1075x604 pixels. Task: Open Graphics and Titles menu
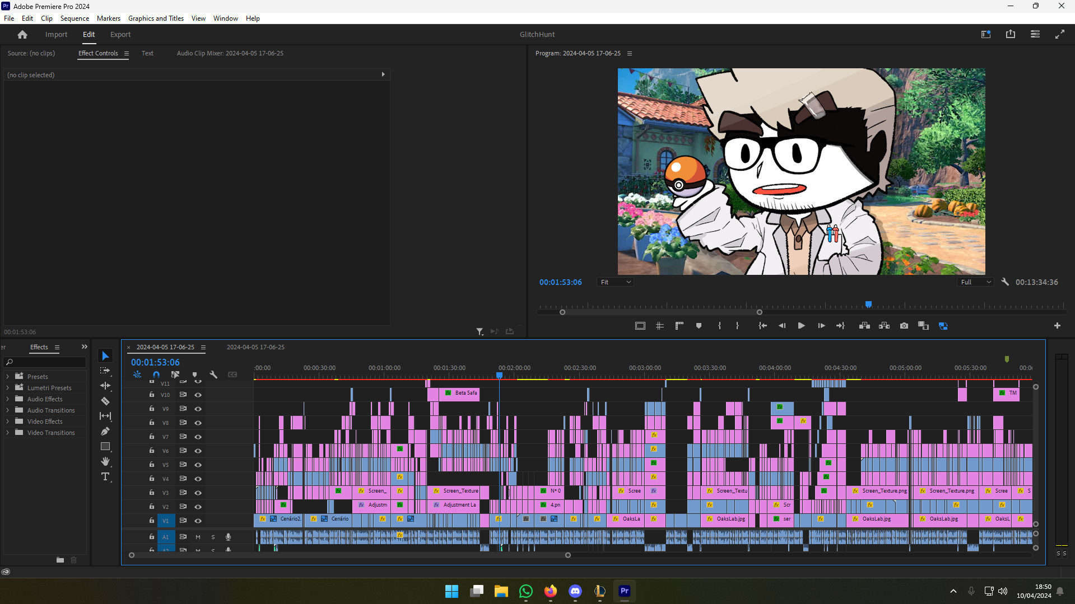click(156, 18)
